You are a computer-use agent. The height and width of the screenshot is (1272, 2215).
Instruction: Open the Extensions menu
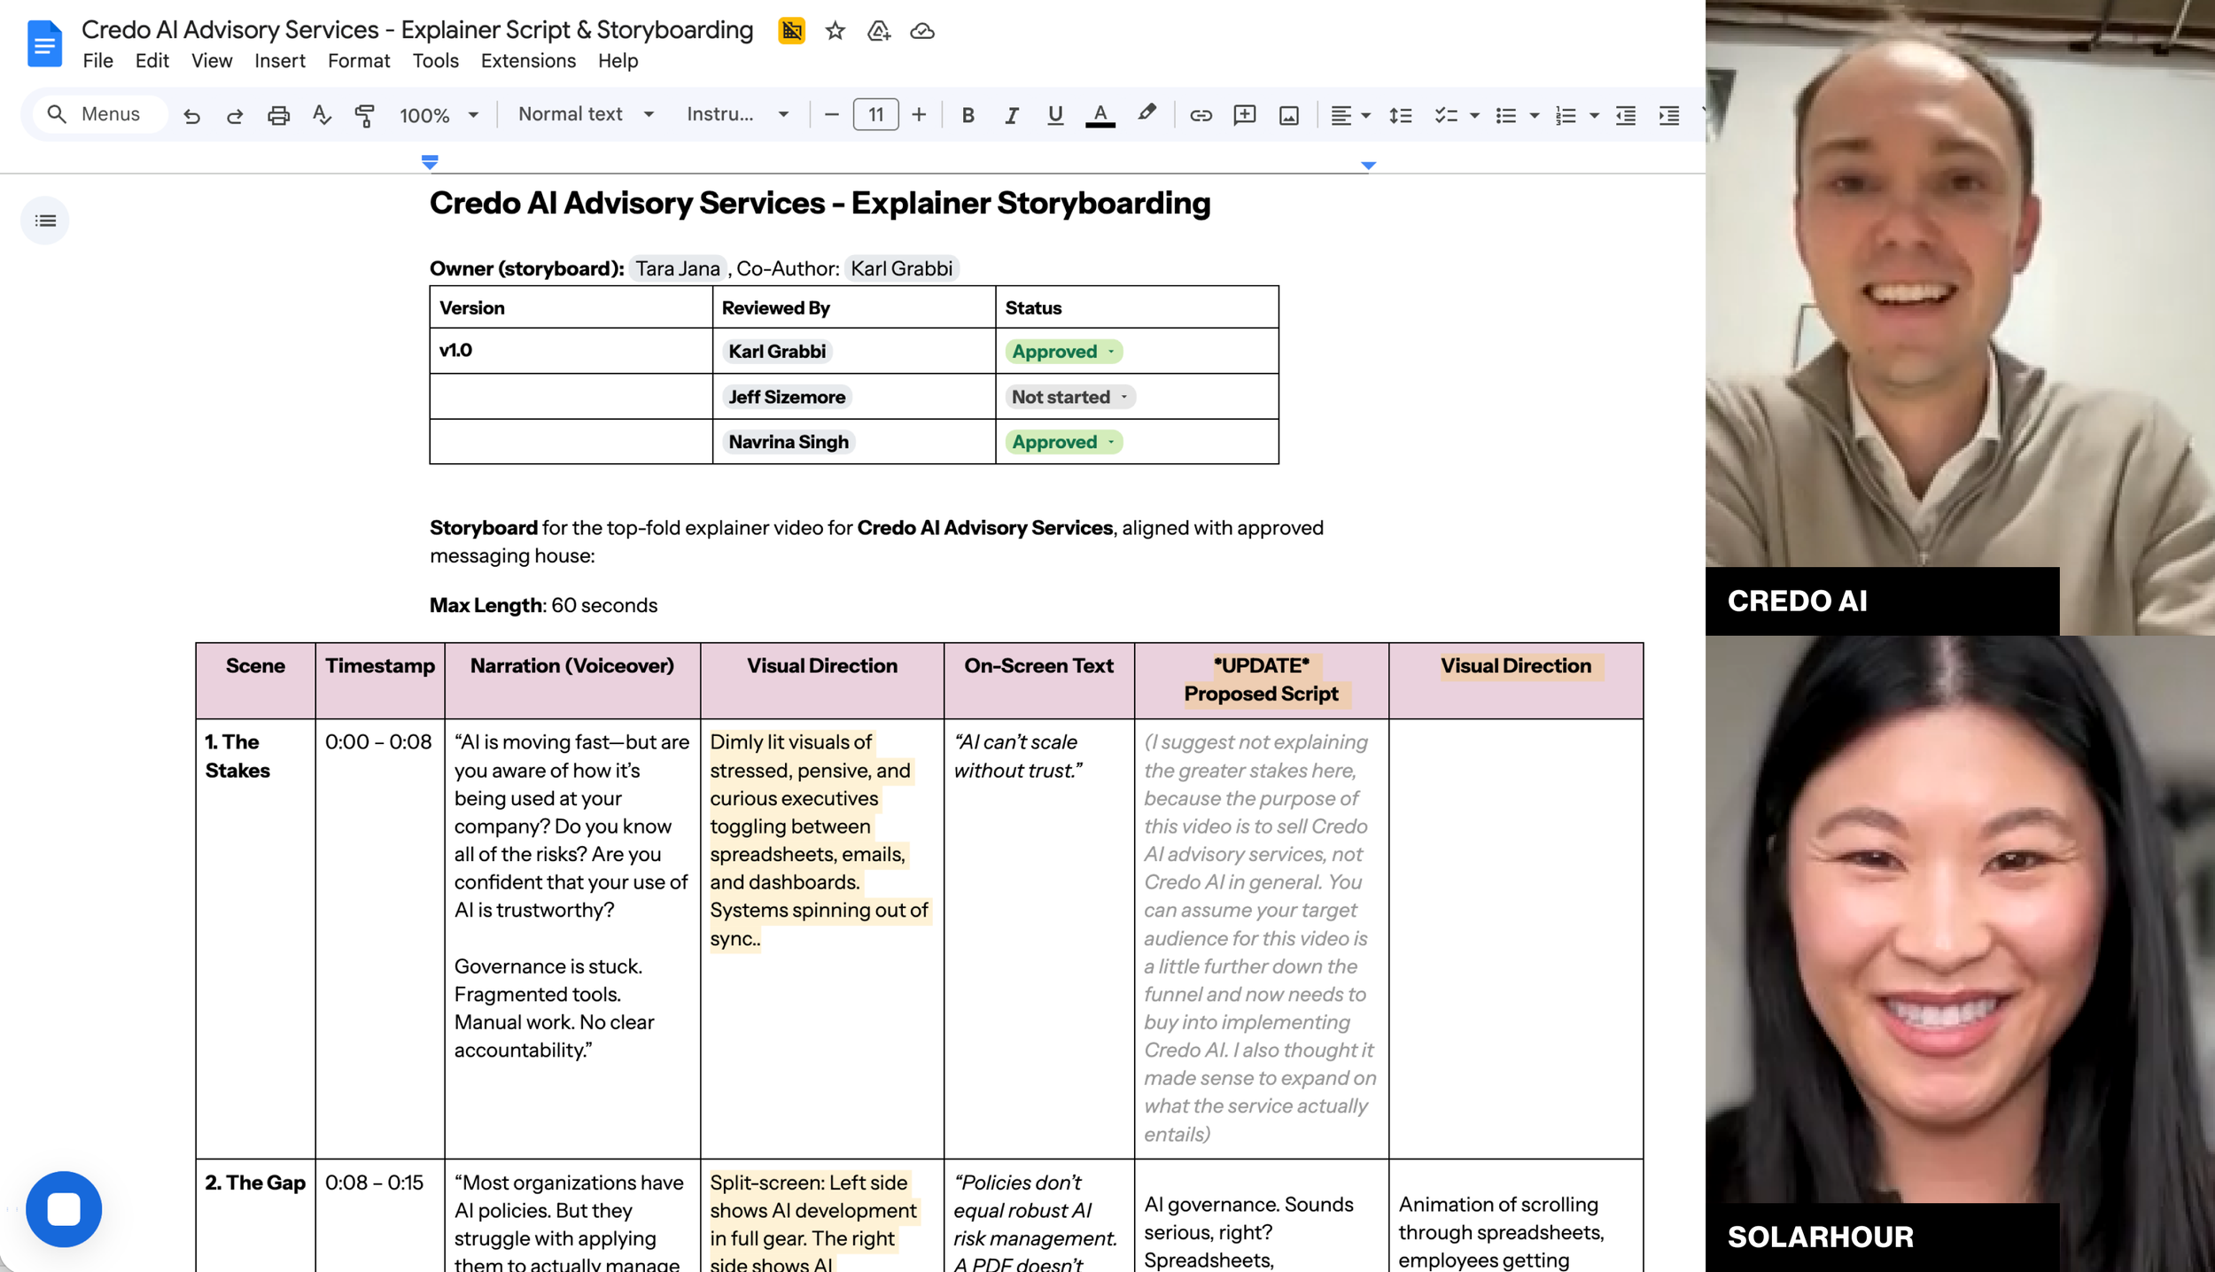coord(528,60)
